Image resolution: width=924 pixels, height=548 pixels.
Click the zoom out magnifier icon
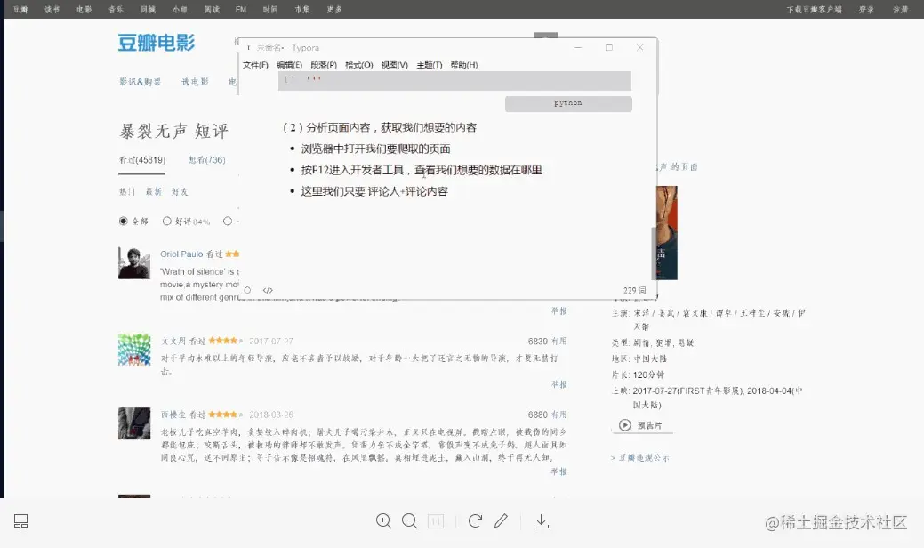pyautogui.click(x=410, y=521)
